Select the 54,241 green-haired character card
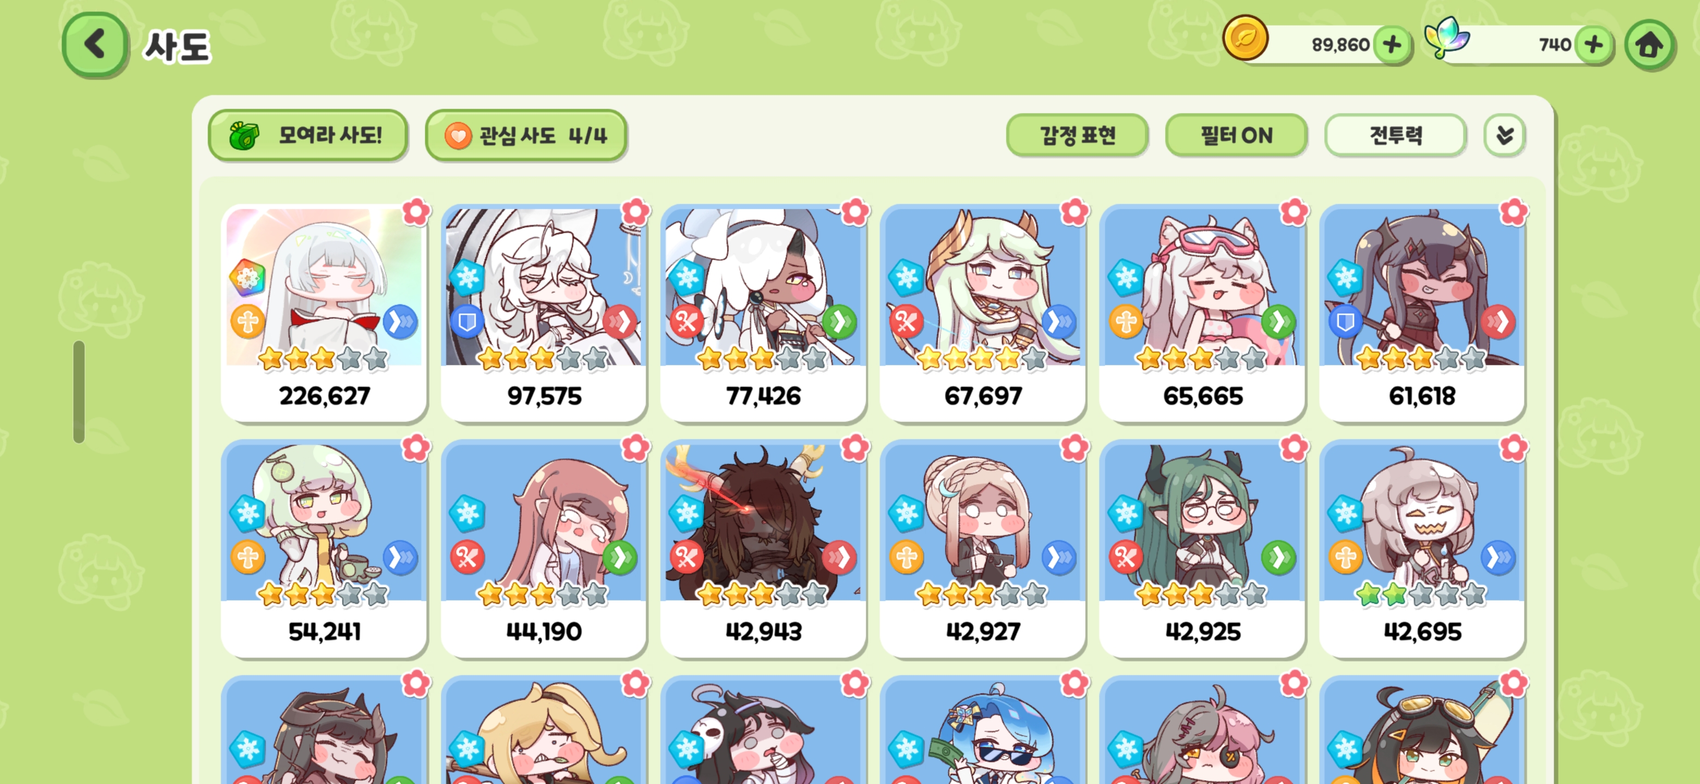This screenshot has width=1700, height=784. [324, 549]
